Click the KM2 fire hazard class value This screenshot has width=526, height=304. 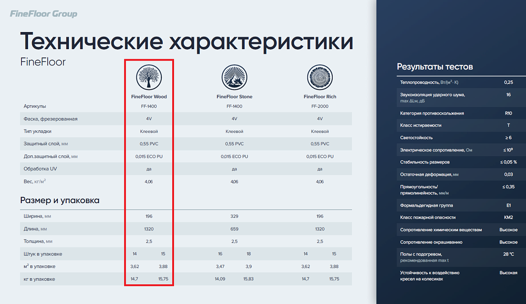point(508,218)
